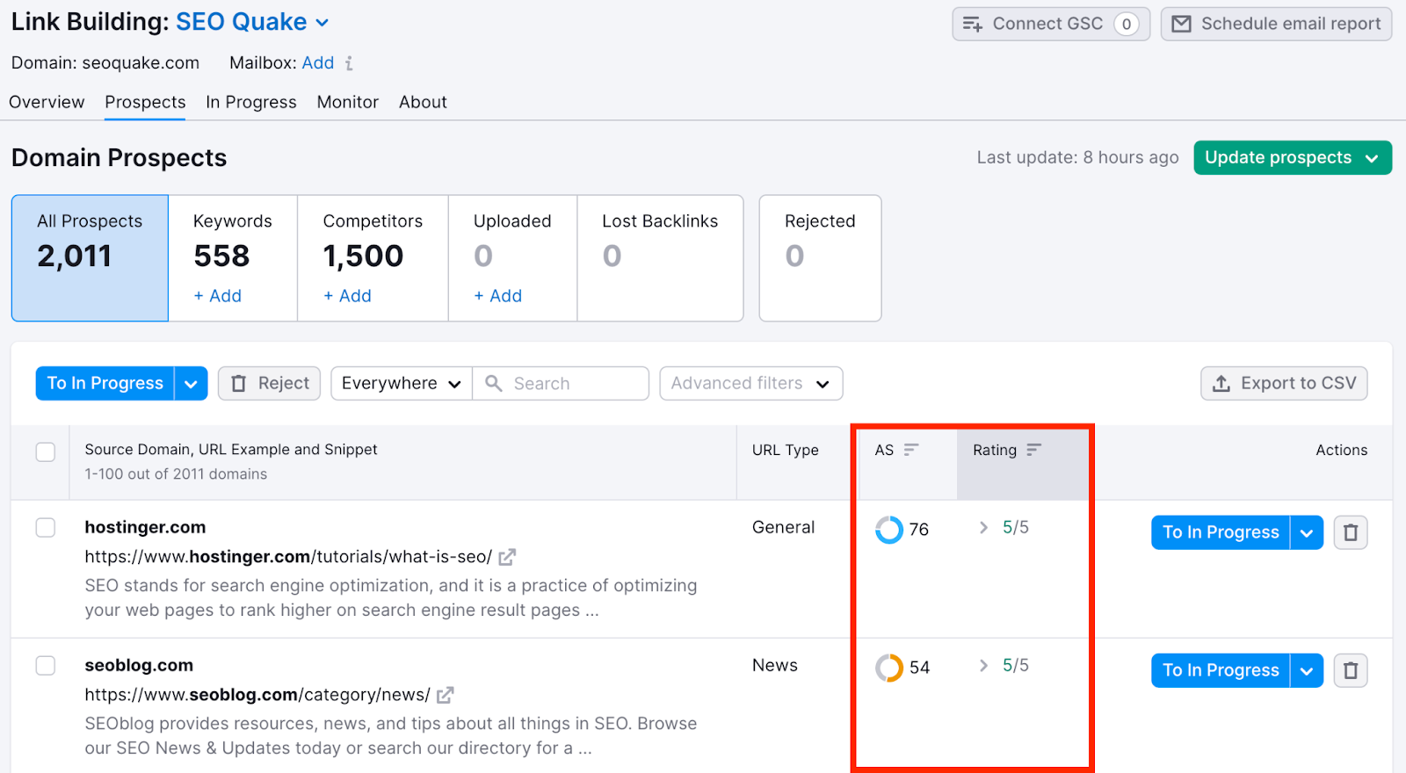Sort table by Rating column icon
1406x773 pixels.
(x=1034, y=450)
